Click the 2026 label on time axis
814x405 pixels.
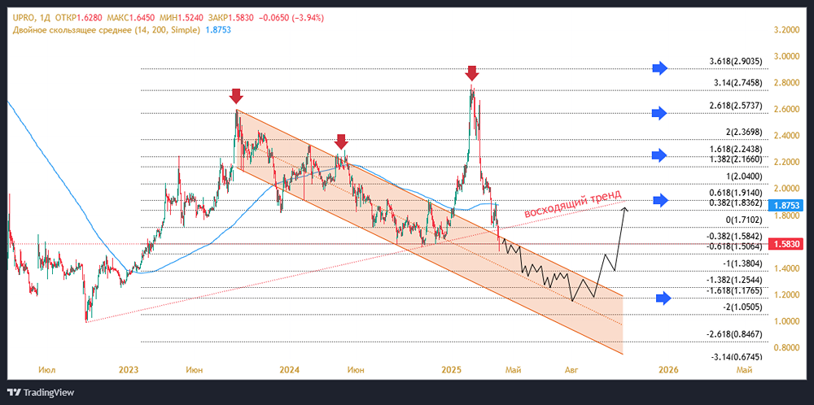pos(667,370)
